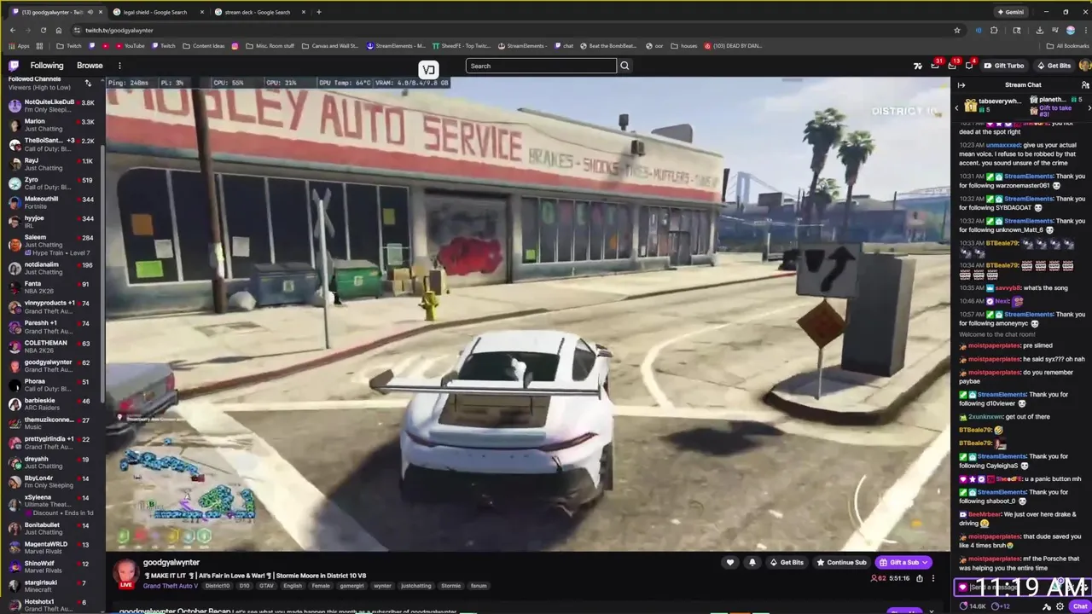Viewport: 1092px width, 614px height.
Task: Open Gift a Sub dropdown
Action: pos(903,563)
